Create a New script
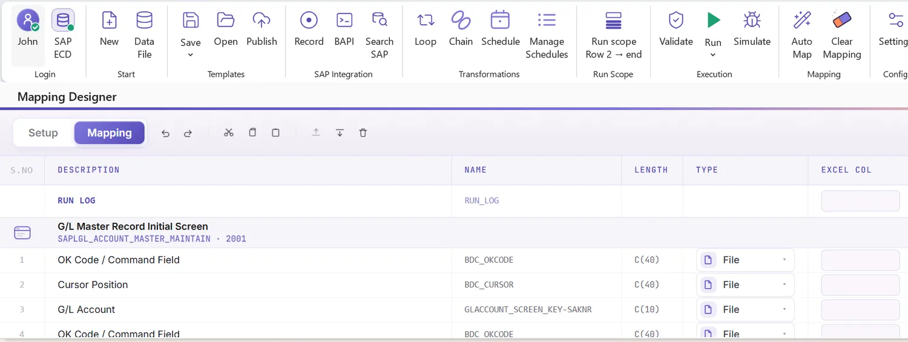Screen dimensions: 908x342 [x=109, y=28]
